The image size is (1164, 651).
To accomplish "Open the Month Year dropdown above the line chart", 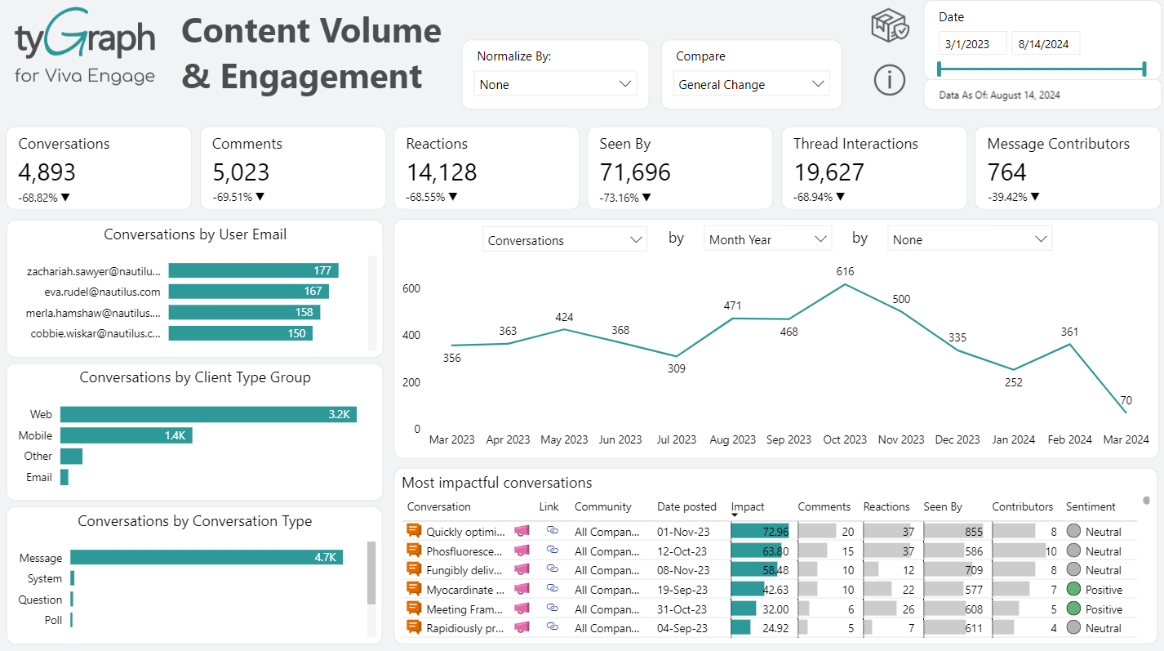I will pyautogui.click(x=767, y=239).
